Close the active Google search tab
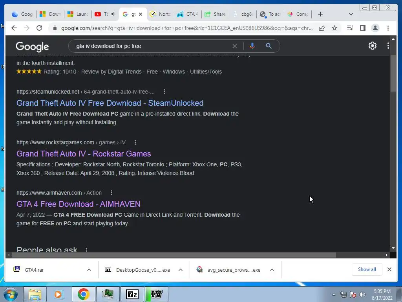402x302 pixels. pos(141,15)
